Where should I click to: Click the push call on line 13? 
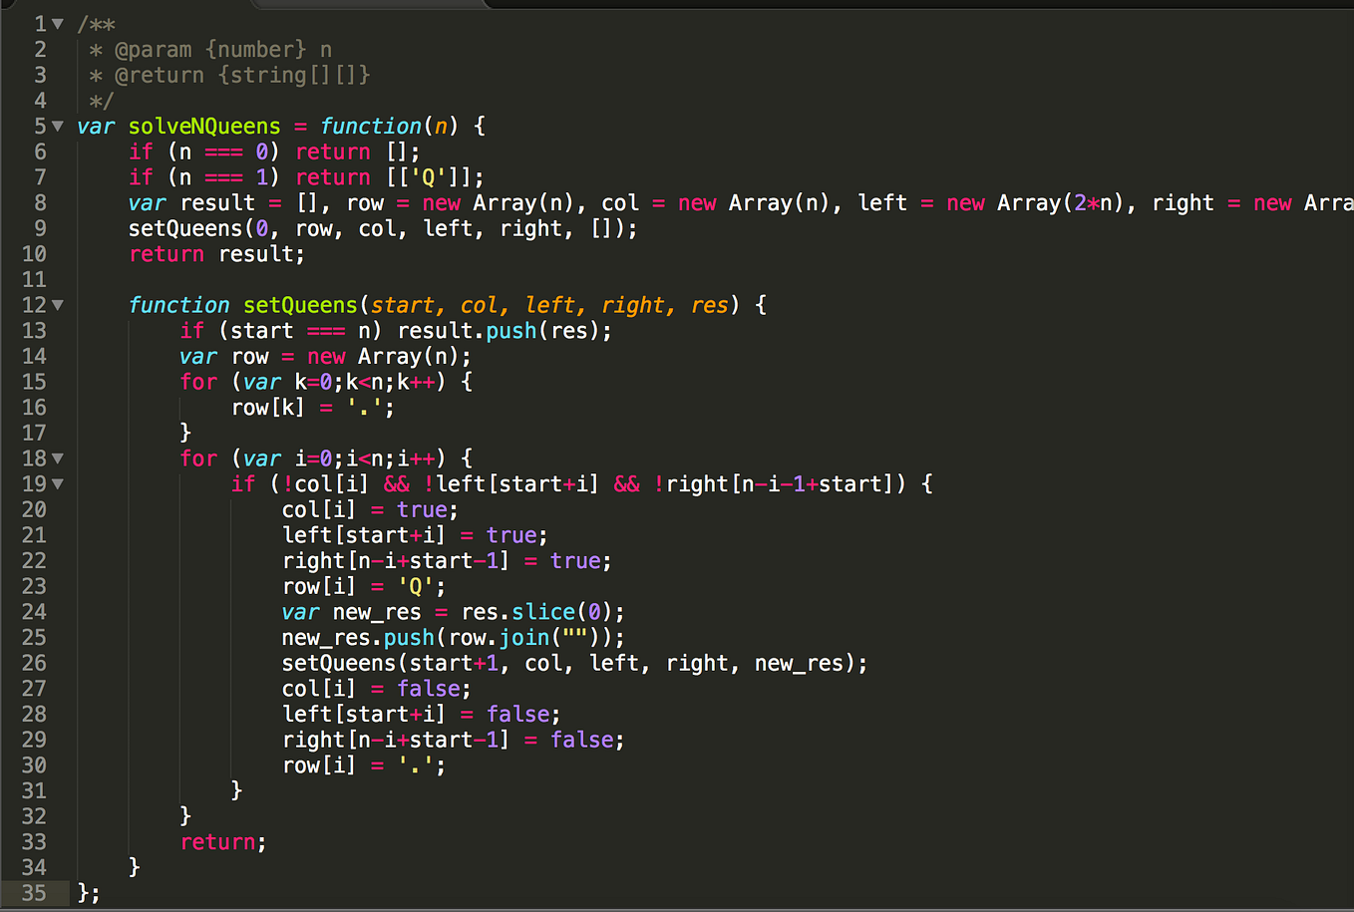pyautogui.click(x=511, y=330)
